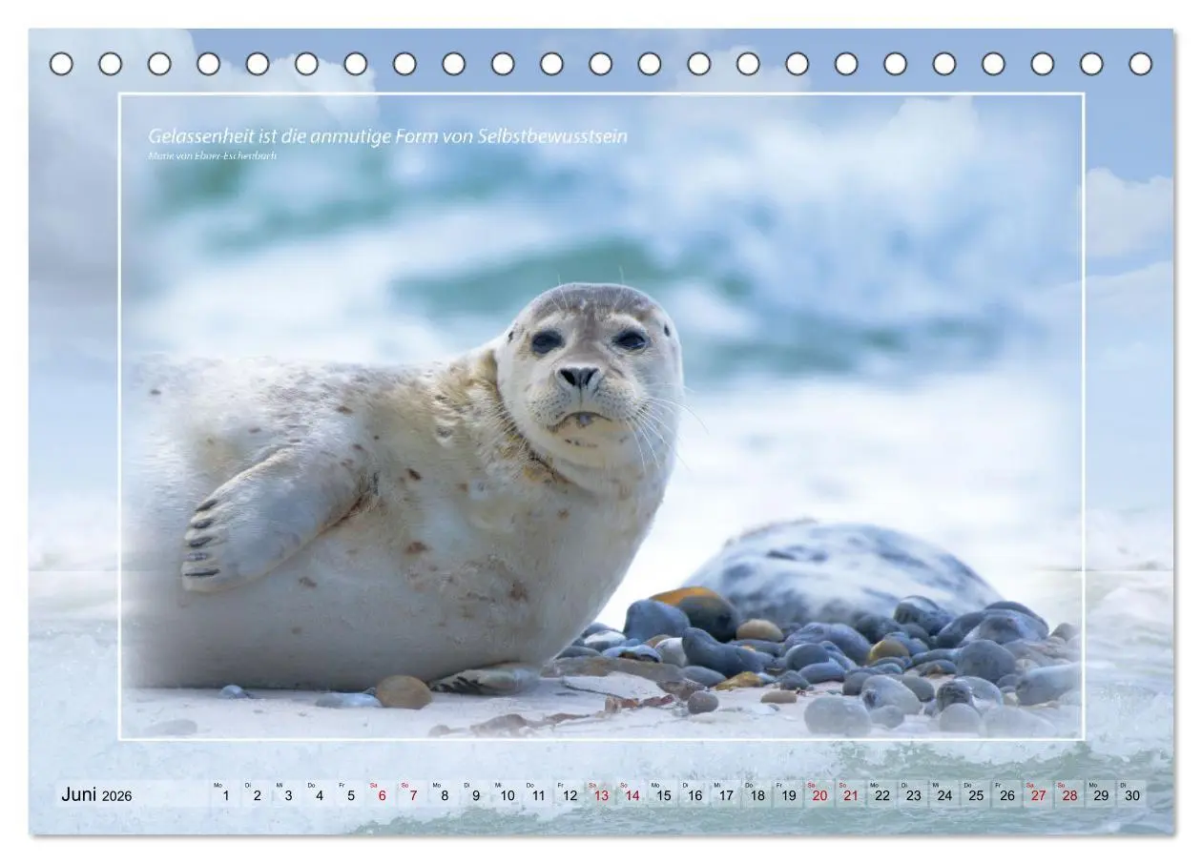Screen dimensions: 1202x863
Task: Choose date 8 in the June strip
Action: pos(445,794)
